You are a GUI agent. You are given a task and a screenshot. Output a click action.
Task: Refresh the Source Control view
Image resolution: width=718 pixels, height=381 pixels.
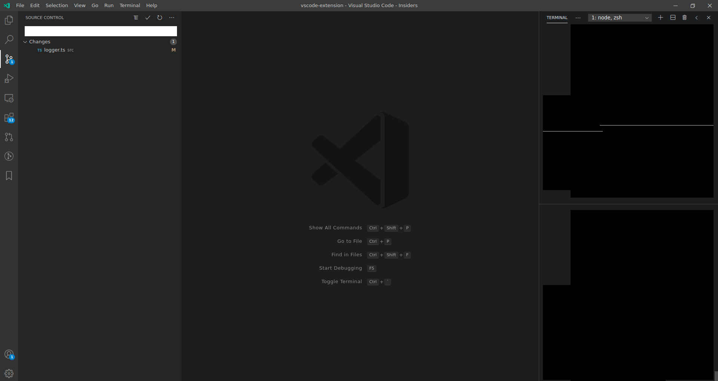click(160, 18)
